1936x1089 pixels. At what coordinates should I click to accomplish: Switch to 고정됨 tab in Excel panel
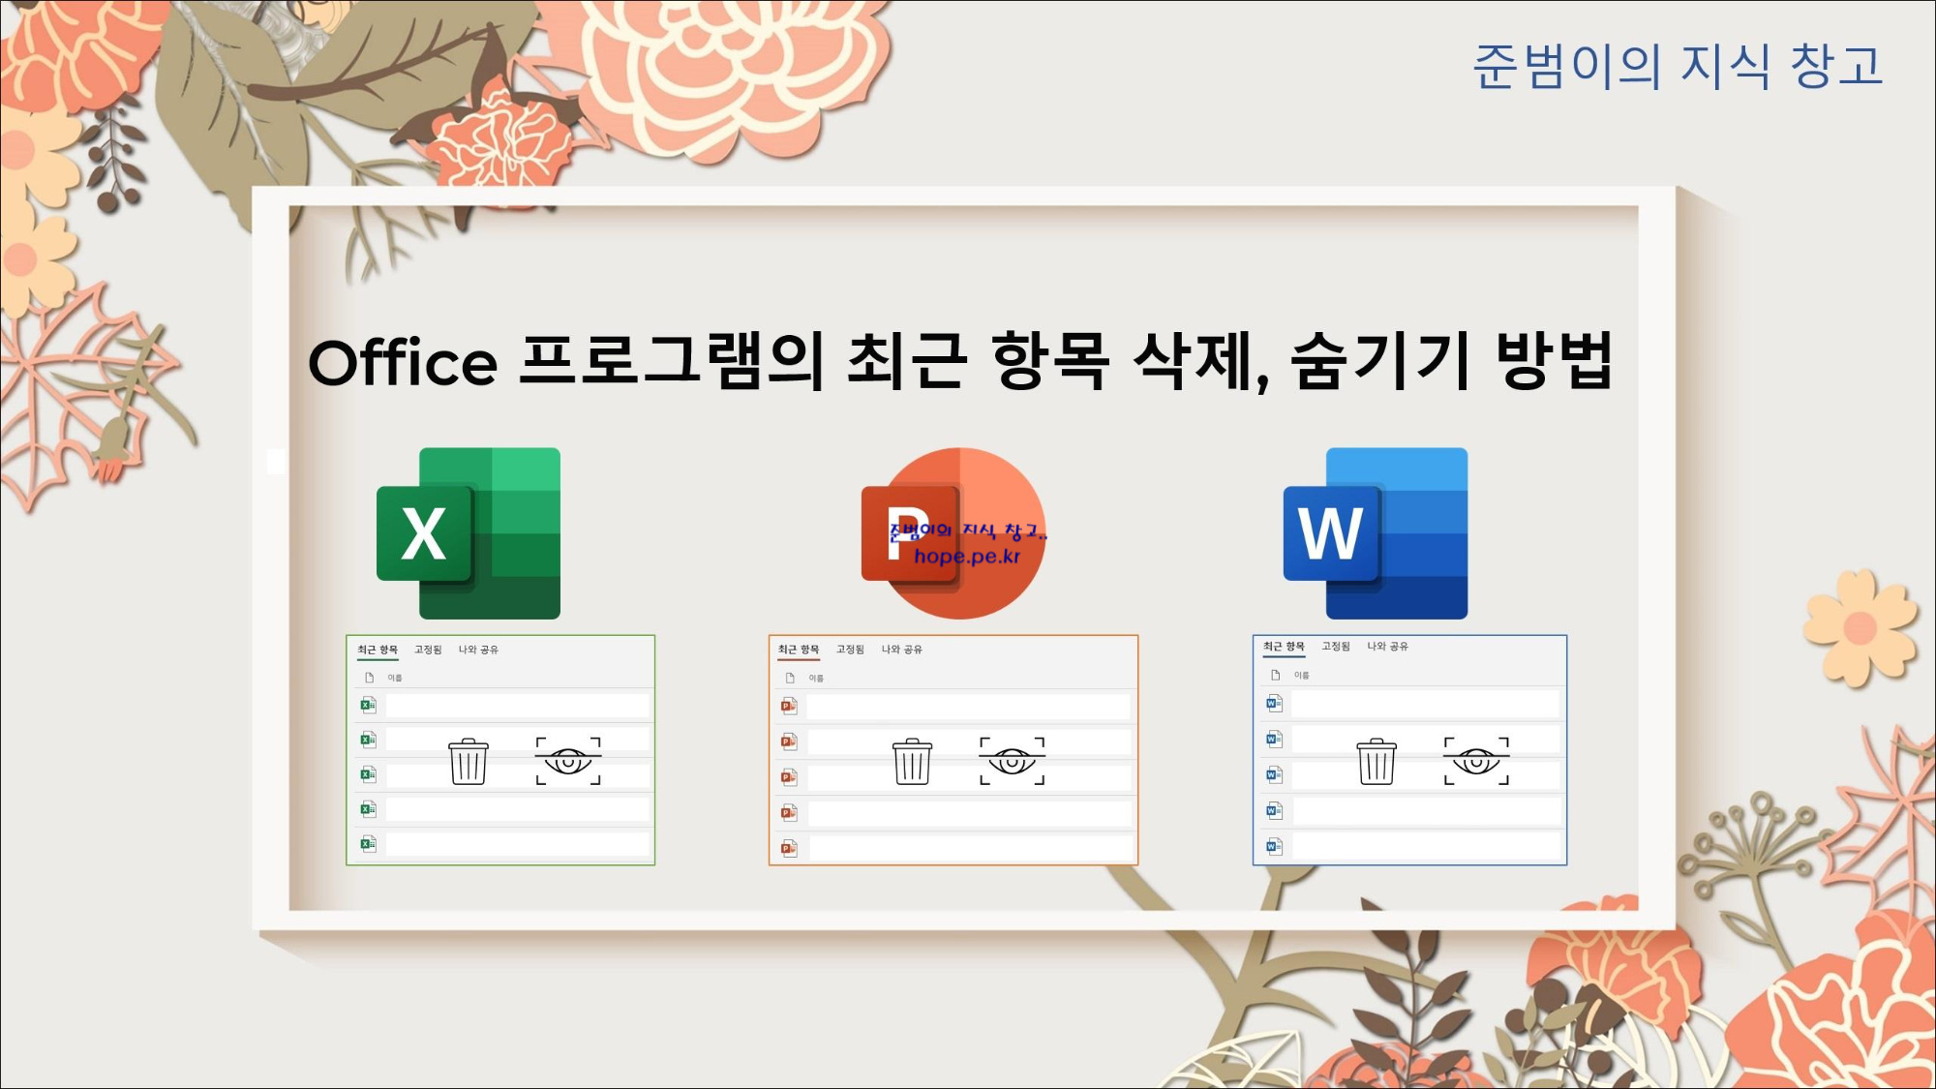[428, 650]
